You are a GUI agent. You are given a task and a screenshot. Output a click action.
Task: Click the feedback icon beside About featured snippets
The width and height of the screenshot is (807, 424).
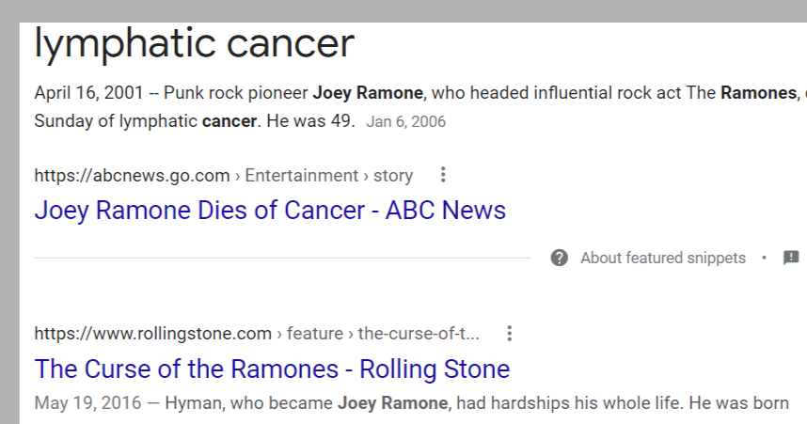pos(791,258)
